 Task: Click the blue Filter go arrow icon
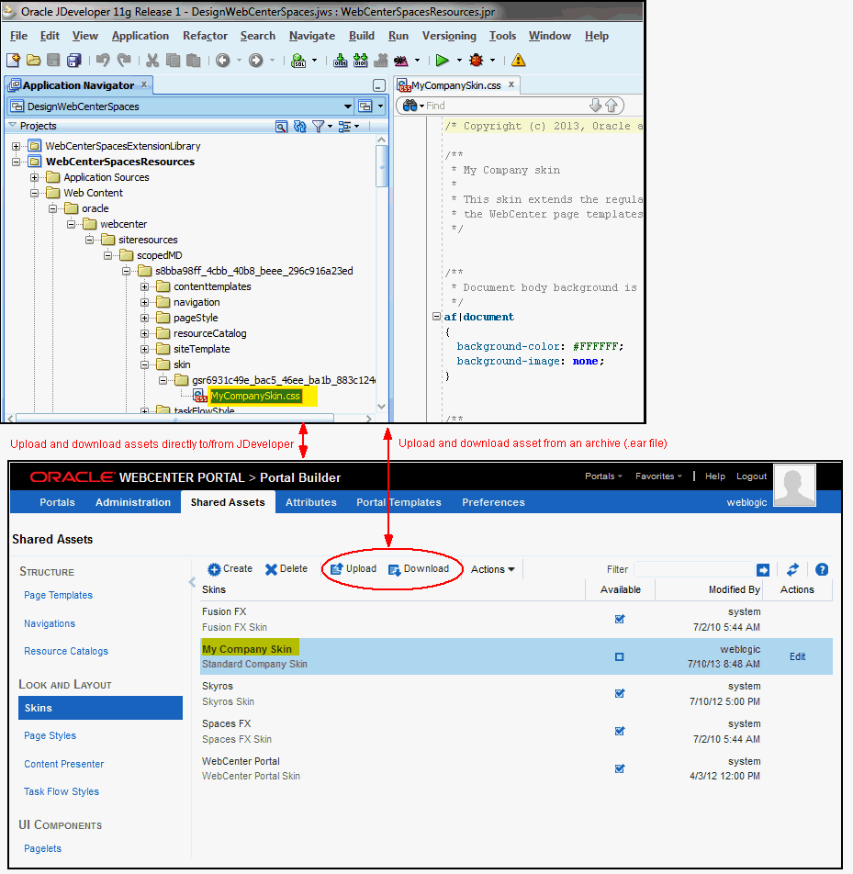(763, 569)
